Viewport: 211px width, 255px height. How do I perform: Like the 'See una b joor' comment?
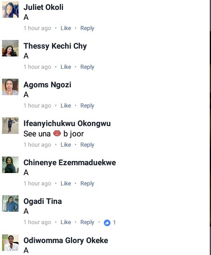(66, 145)
